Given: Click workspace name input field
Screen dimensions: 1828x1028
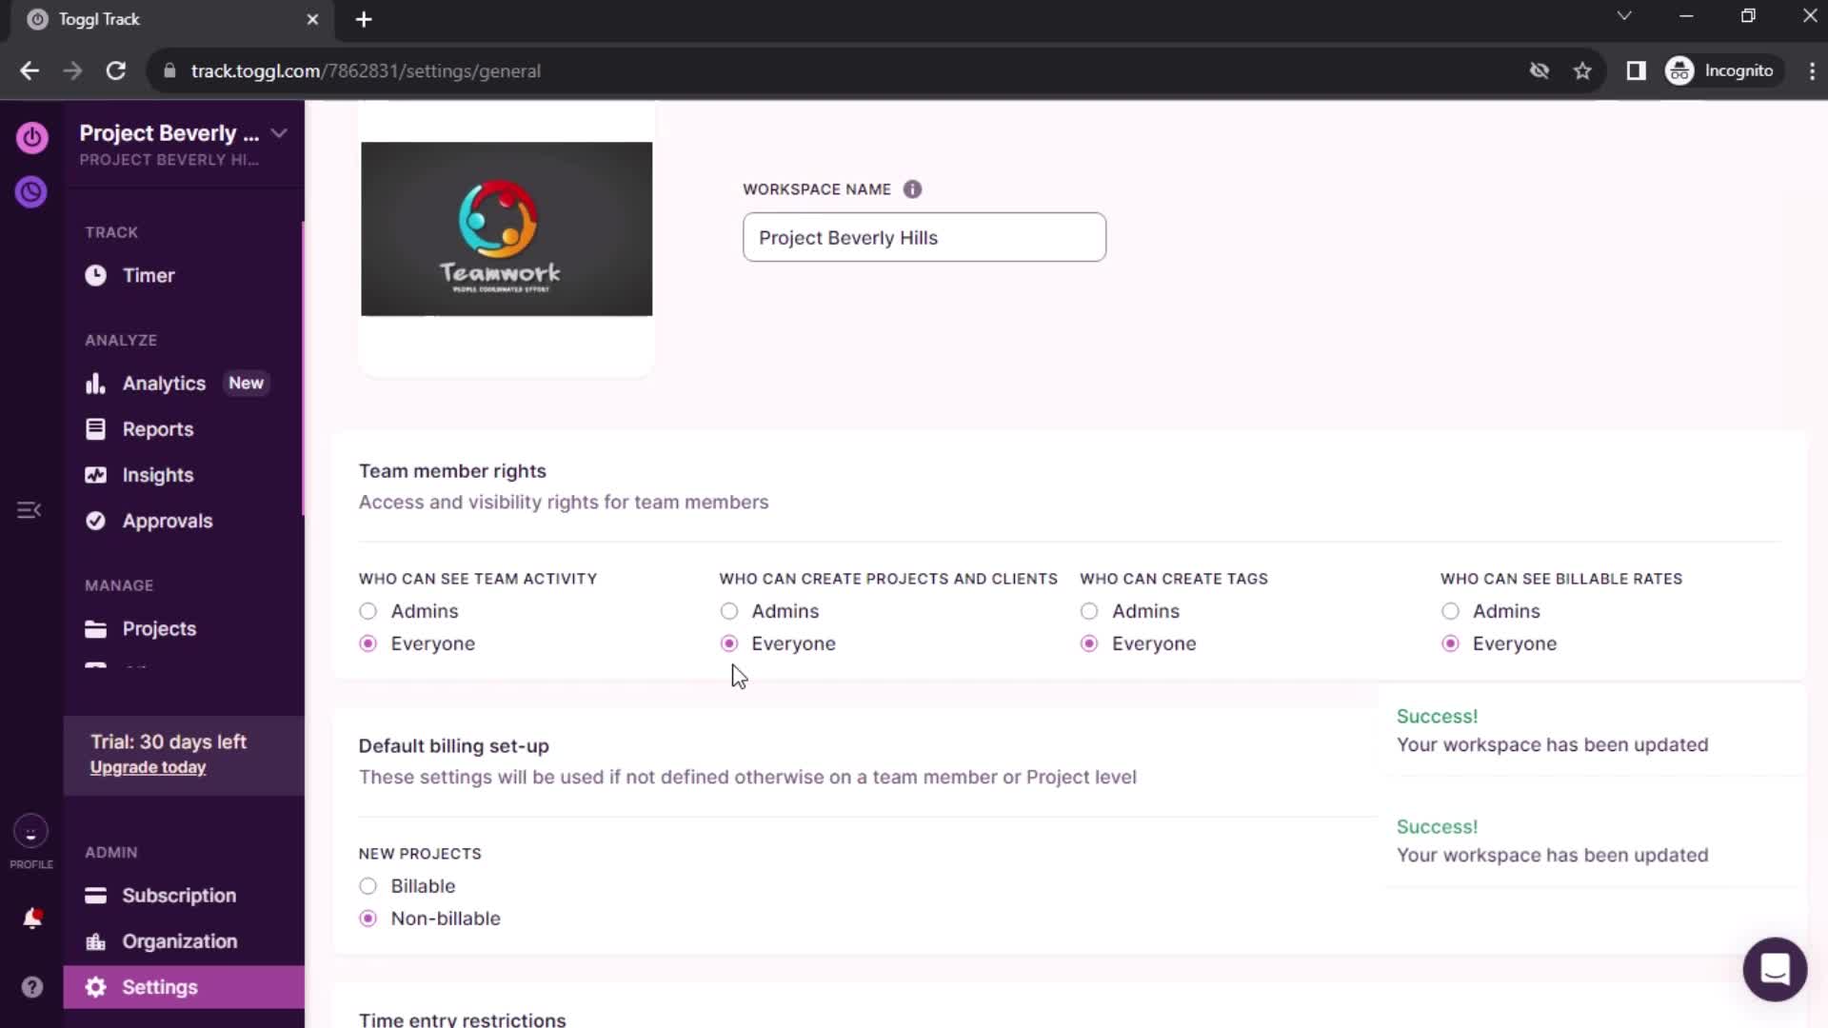Looking at the screenshot, I should [923, 237].
